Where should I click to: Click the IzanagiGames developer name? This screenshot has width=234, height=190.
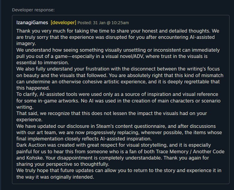(32, 22)
